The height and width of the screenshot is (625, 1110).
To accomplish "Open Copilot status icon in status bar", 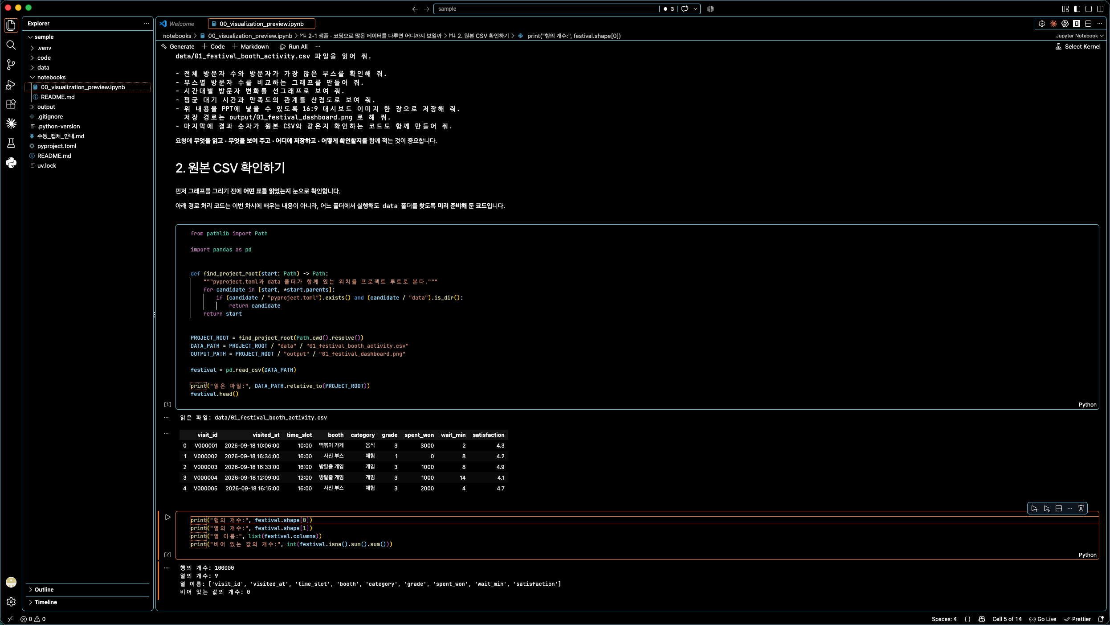I will pyautogui.click(x=982, y=619).
